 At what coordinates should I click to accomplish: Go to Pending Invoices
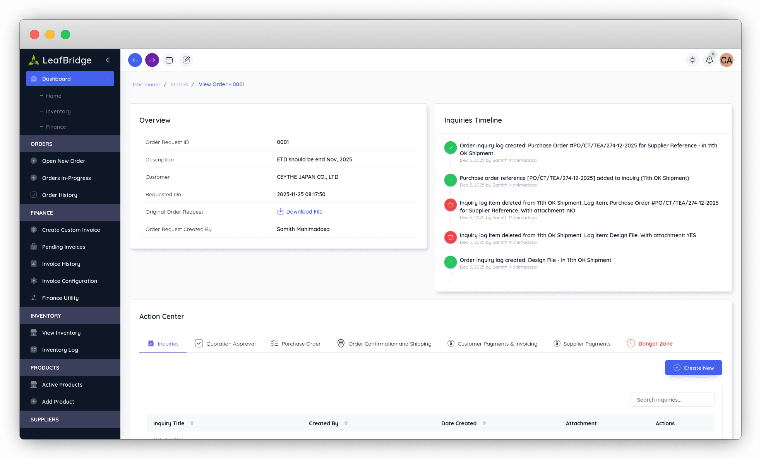[x=63, y=247]
